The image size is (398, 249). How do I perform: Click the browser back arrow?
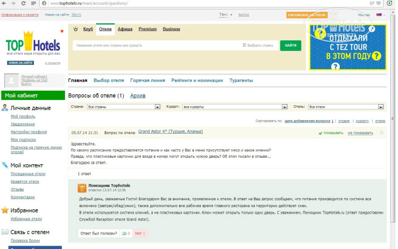click(4, 3)
